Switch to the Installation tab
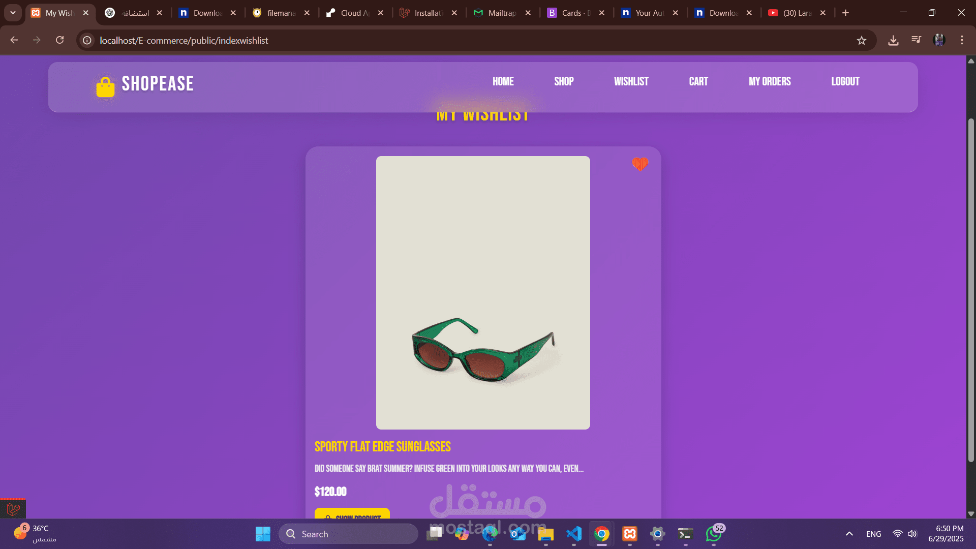 point(429,13)
